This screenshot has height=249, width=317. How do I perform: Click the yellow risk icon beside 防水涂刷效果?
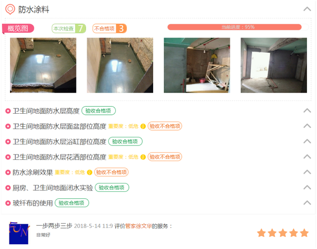[x=89, y=172]
